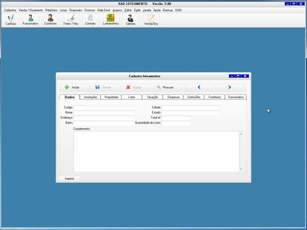This screenshot has height=230, width=307.
Task: Click inside the Complemento text area
Action: click(156, 151)
